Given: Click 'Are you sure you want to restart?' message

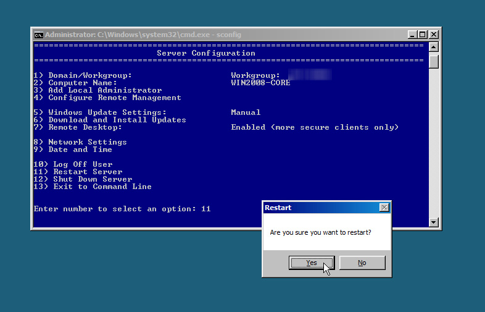Looking at the screenshot, I should tap(320, 232).
